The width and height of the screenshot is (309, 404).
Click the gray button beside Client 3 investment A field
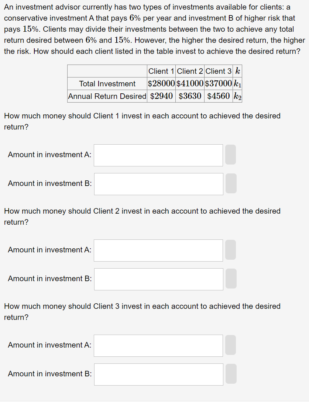[x=230, y=345]
